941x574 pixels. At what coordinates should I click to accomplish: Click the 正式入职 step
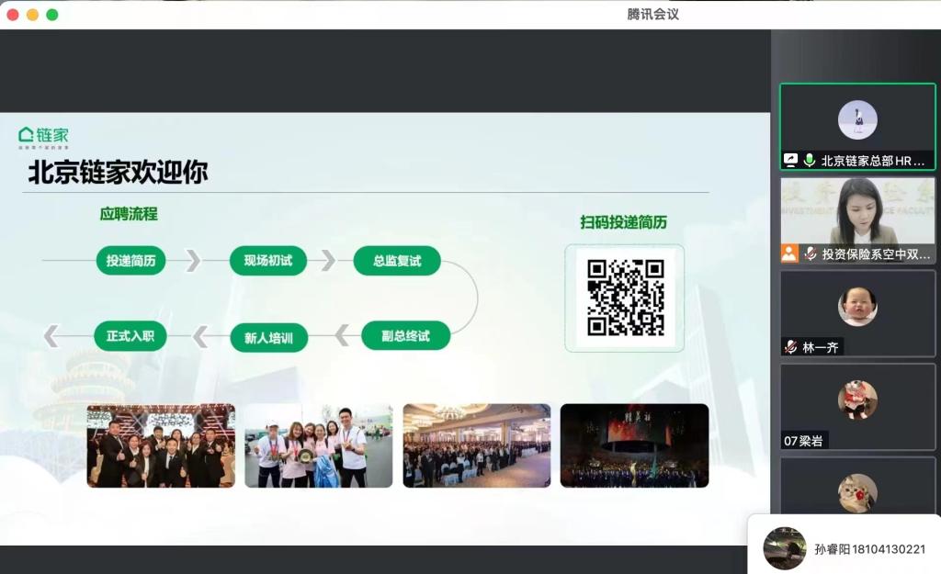(130, 336)
